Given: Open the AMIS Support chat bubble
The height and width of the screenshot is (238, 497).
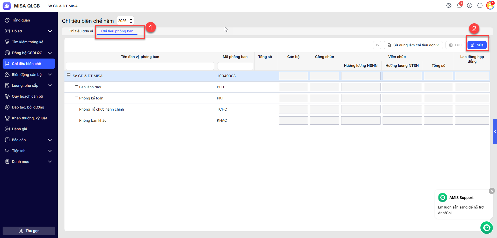Looking at the screenshot, I should (x=487, y=228).
